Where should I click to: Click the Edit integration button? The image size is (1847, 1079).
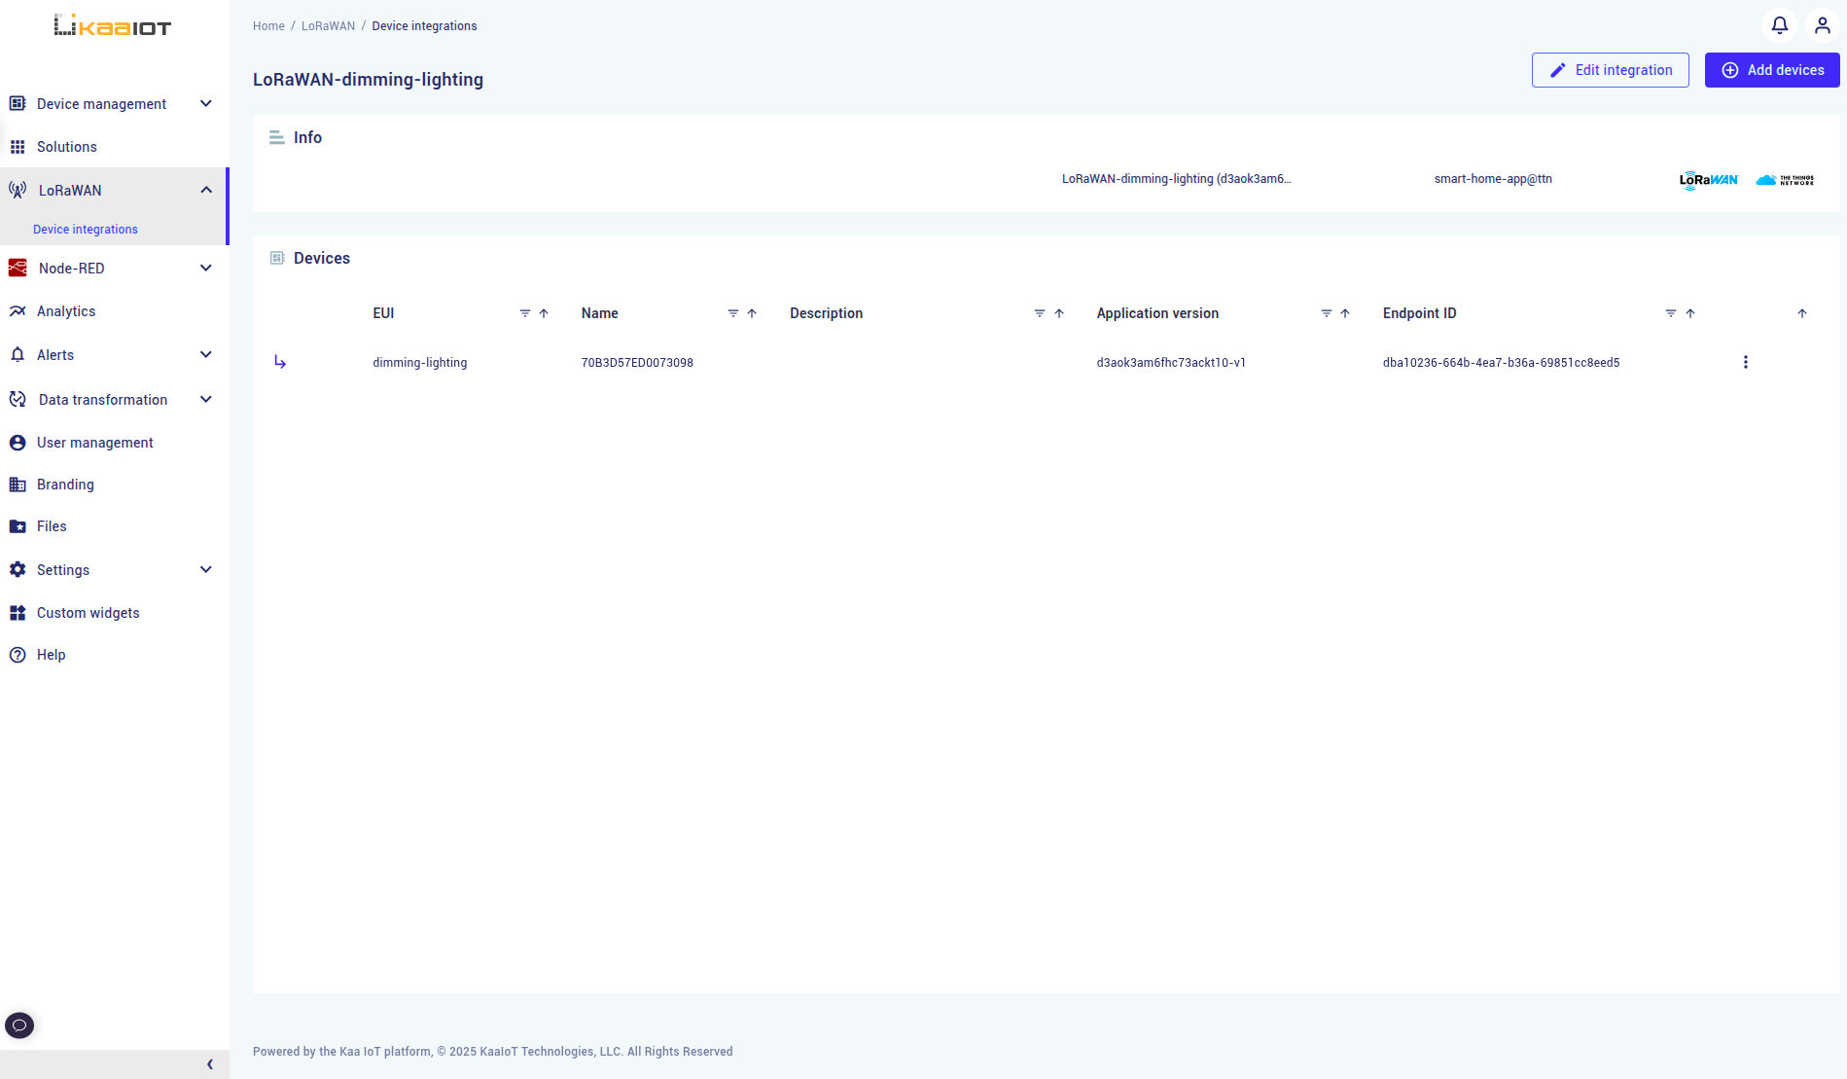pyautogui.click(x=1610, y=70)
